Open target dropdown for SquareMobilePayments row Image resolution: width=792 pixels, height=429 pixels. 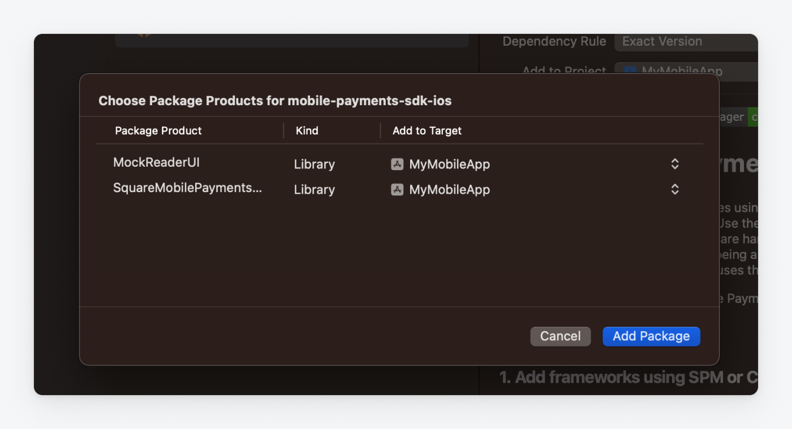tap(675, 189)
